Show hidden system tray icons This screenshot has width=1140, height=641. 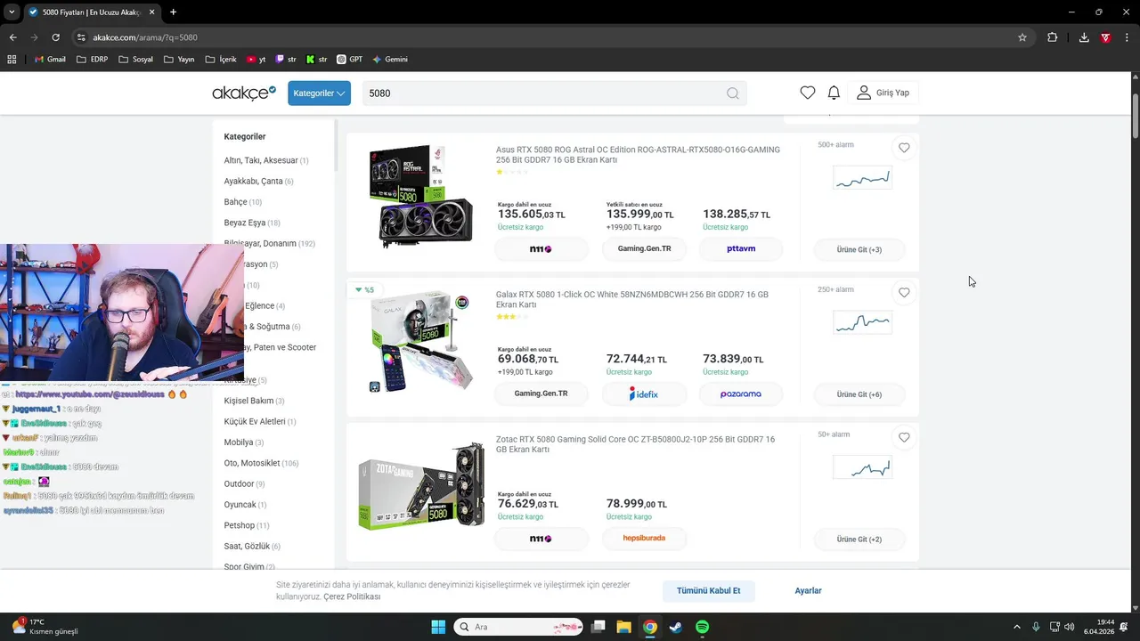(x=1017, y=627)
